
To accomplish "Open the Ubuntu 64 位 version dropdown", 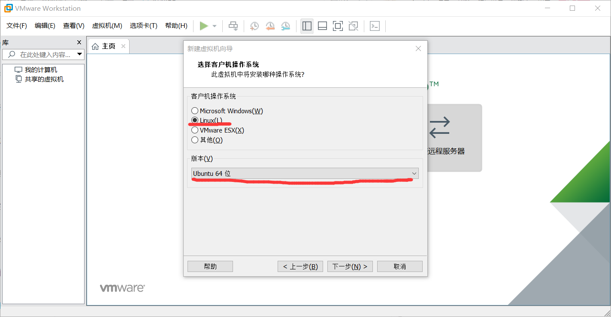I will 305,173.
